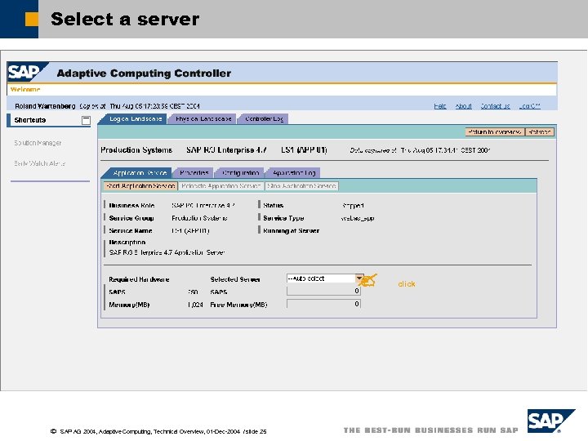Open the Configuration tab
Viewport: 588px width, 441px height.
coord(240,173)
